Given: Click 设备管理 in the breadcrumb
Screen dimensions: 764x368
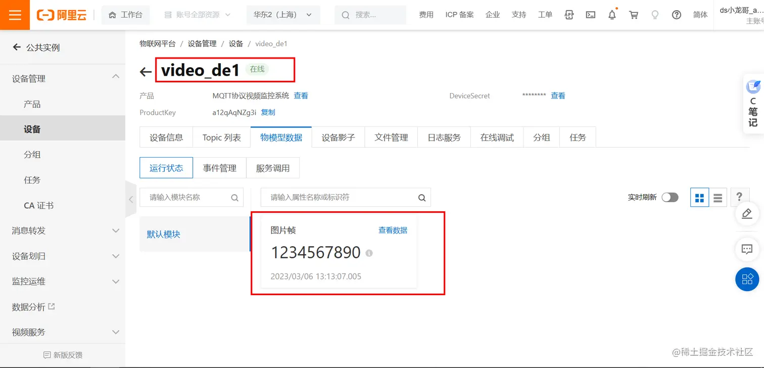Looking at the screenshot, I should pyautogui.click(x=202, y=44).
